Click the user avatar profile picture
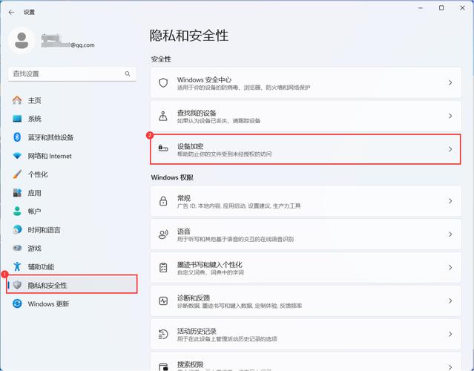474x371 pixels. coord(22,41)
